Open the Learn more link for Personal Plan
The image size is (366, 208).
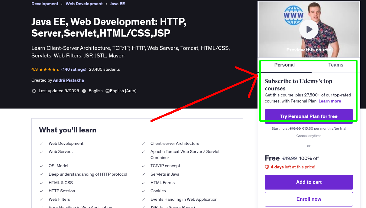[x=330, y=101]
